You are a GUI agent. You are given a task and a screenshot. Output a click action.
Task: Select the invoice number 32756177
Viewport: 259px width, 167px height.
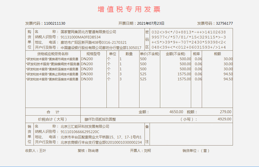pos(224,23)
